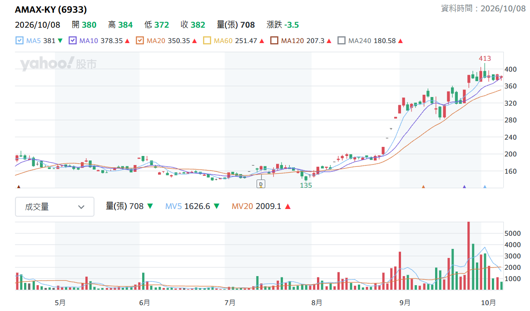The image size is (530, 311).
Task: Select the red up arrow after MA20 350.35
Action: click(194, 41)
